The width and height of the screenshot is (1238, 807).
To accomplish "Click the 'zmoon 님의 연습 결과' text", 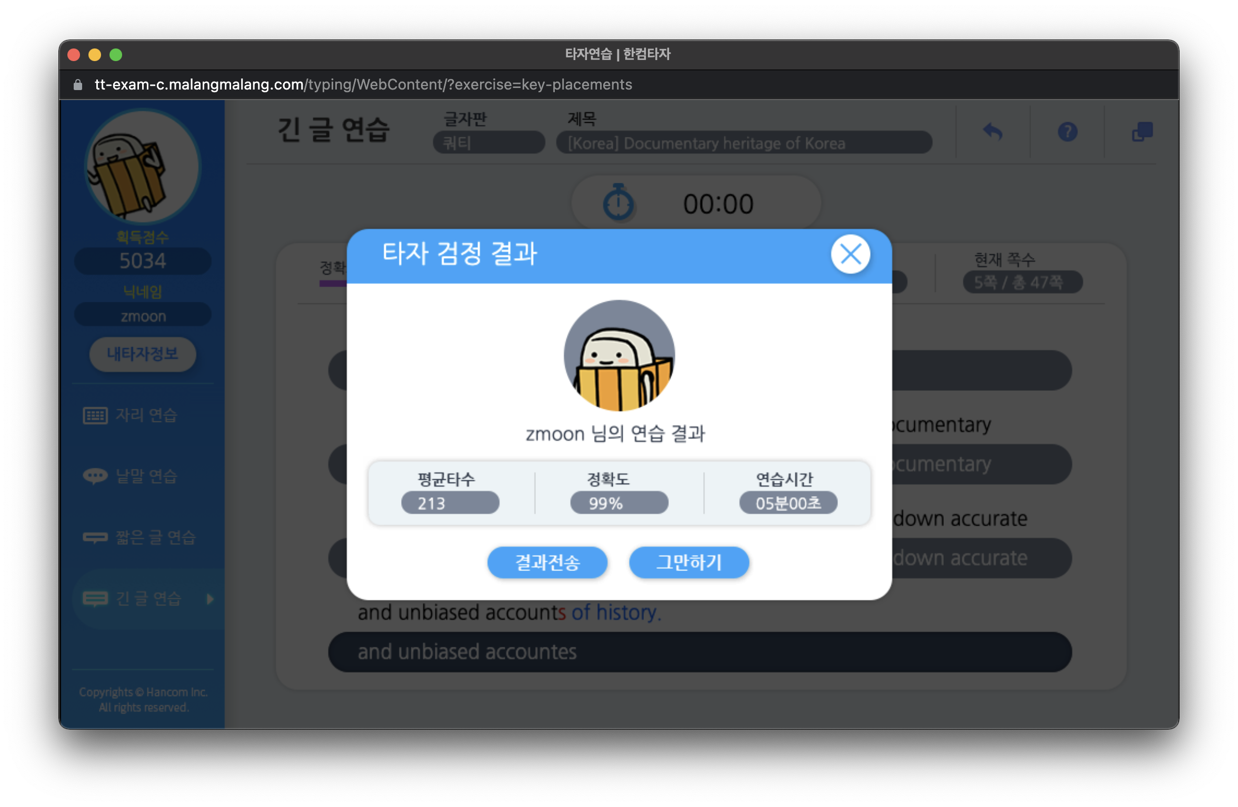I will 615,434.
